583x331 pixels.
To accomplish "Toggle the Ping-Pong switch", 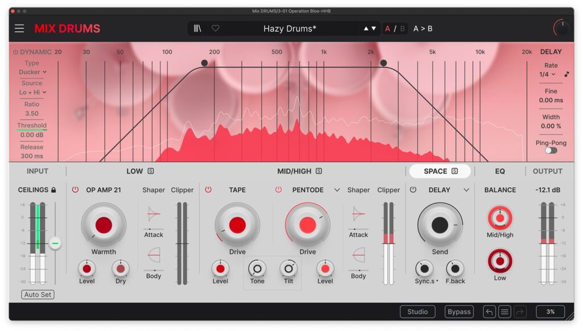I will tap(551, 151).
